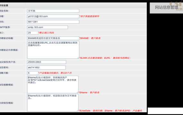
Task: Grab resize handle of email verification content textarea
Action: (78, 58)
